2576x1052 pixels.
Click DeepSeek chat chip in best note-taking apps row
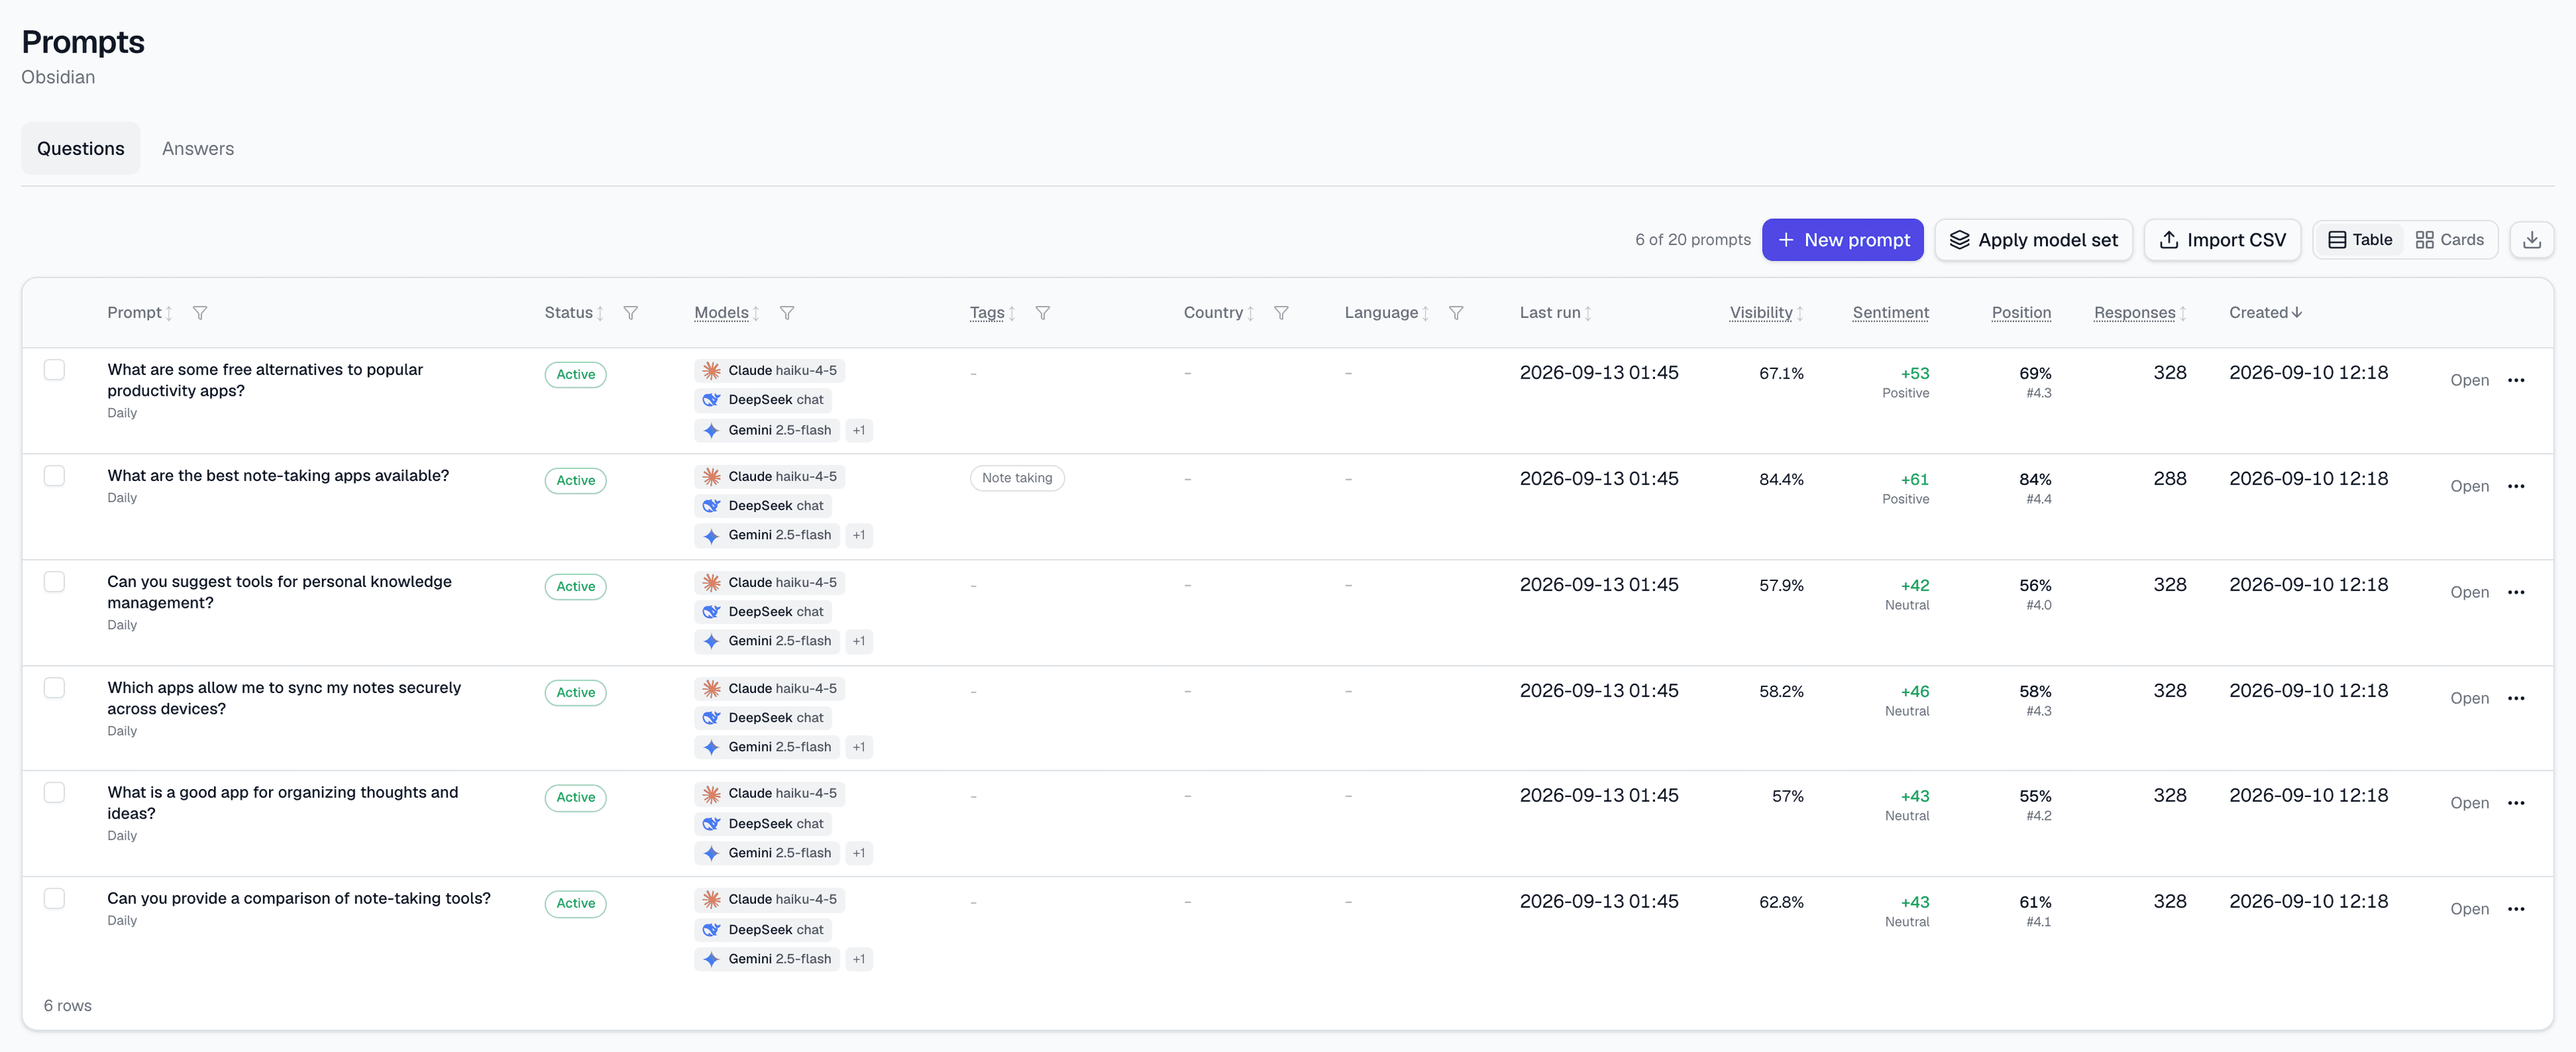pyautogui.click(x=763, y=506)
